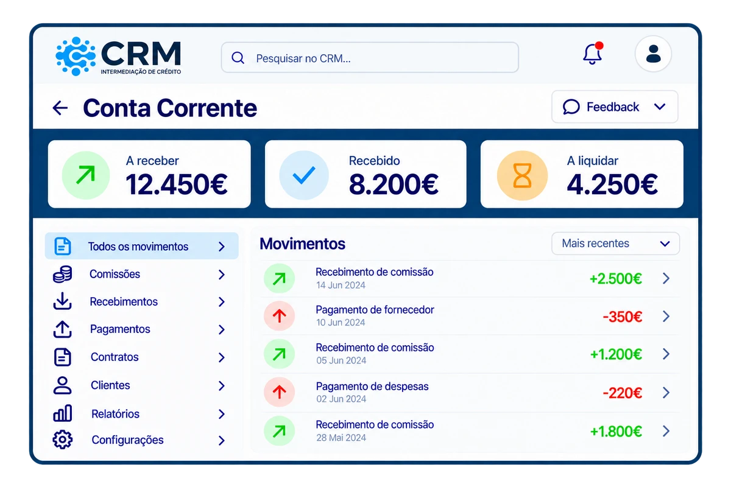Click the chevron beside Configurações
Screen dimensions: 731x487
coord(222,440)
